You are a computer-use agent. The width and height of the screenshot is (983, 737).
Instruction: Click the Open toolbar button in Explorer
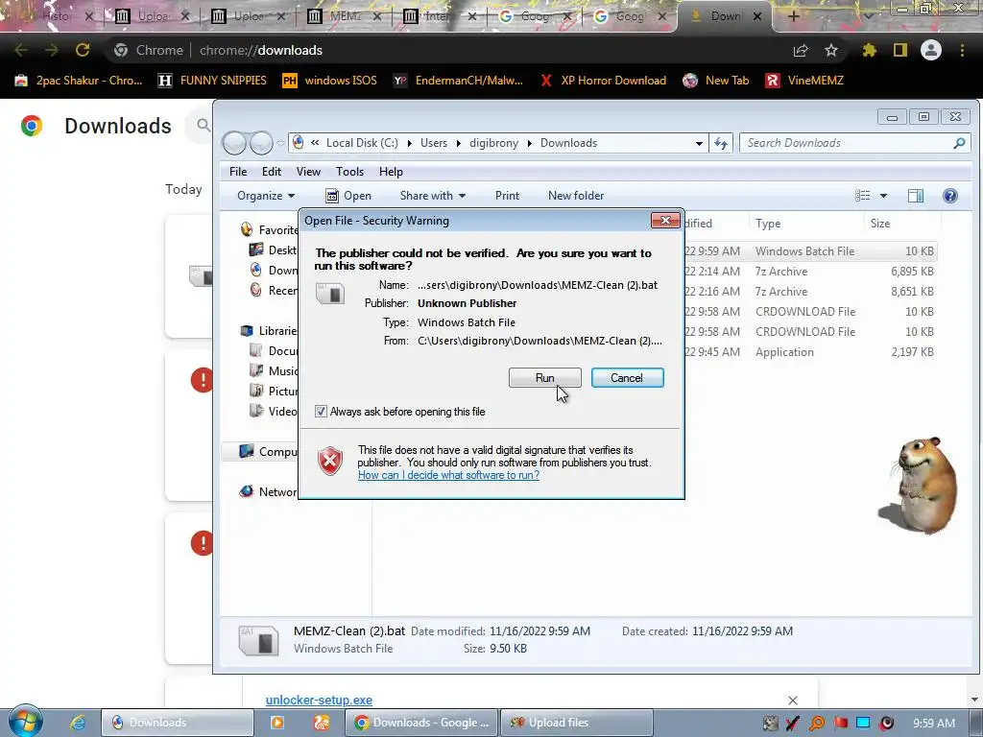pyautogui.click(x=348, y=196)
